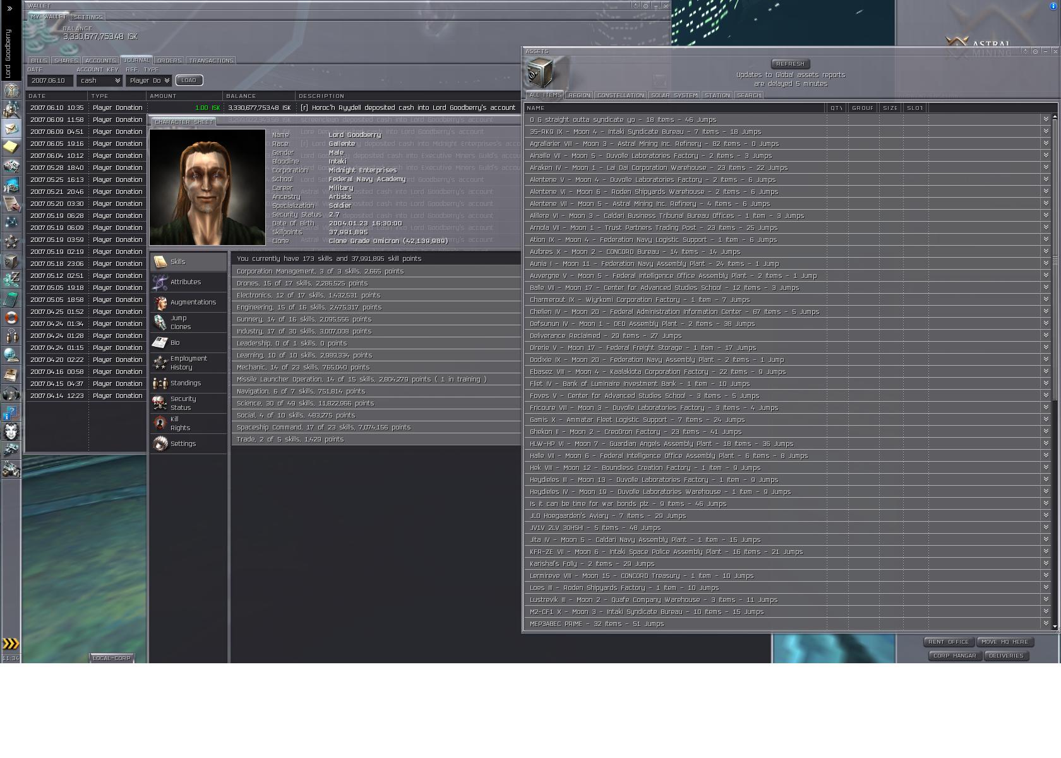This screenshot has height=758, width=1061.
Task: Open Jump Clones section in character sheet
Action: pos(188,322)
